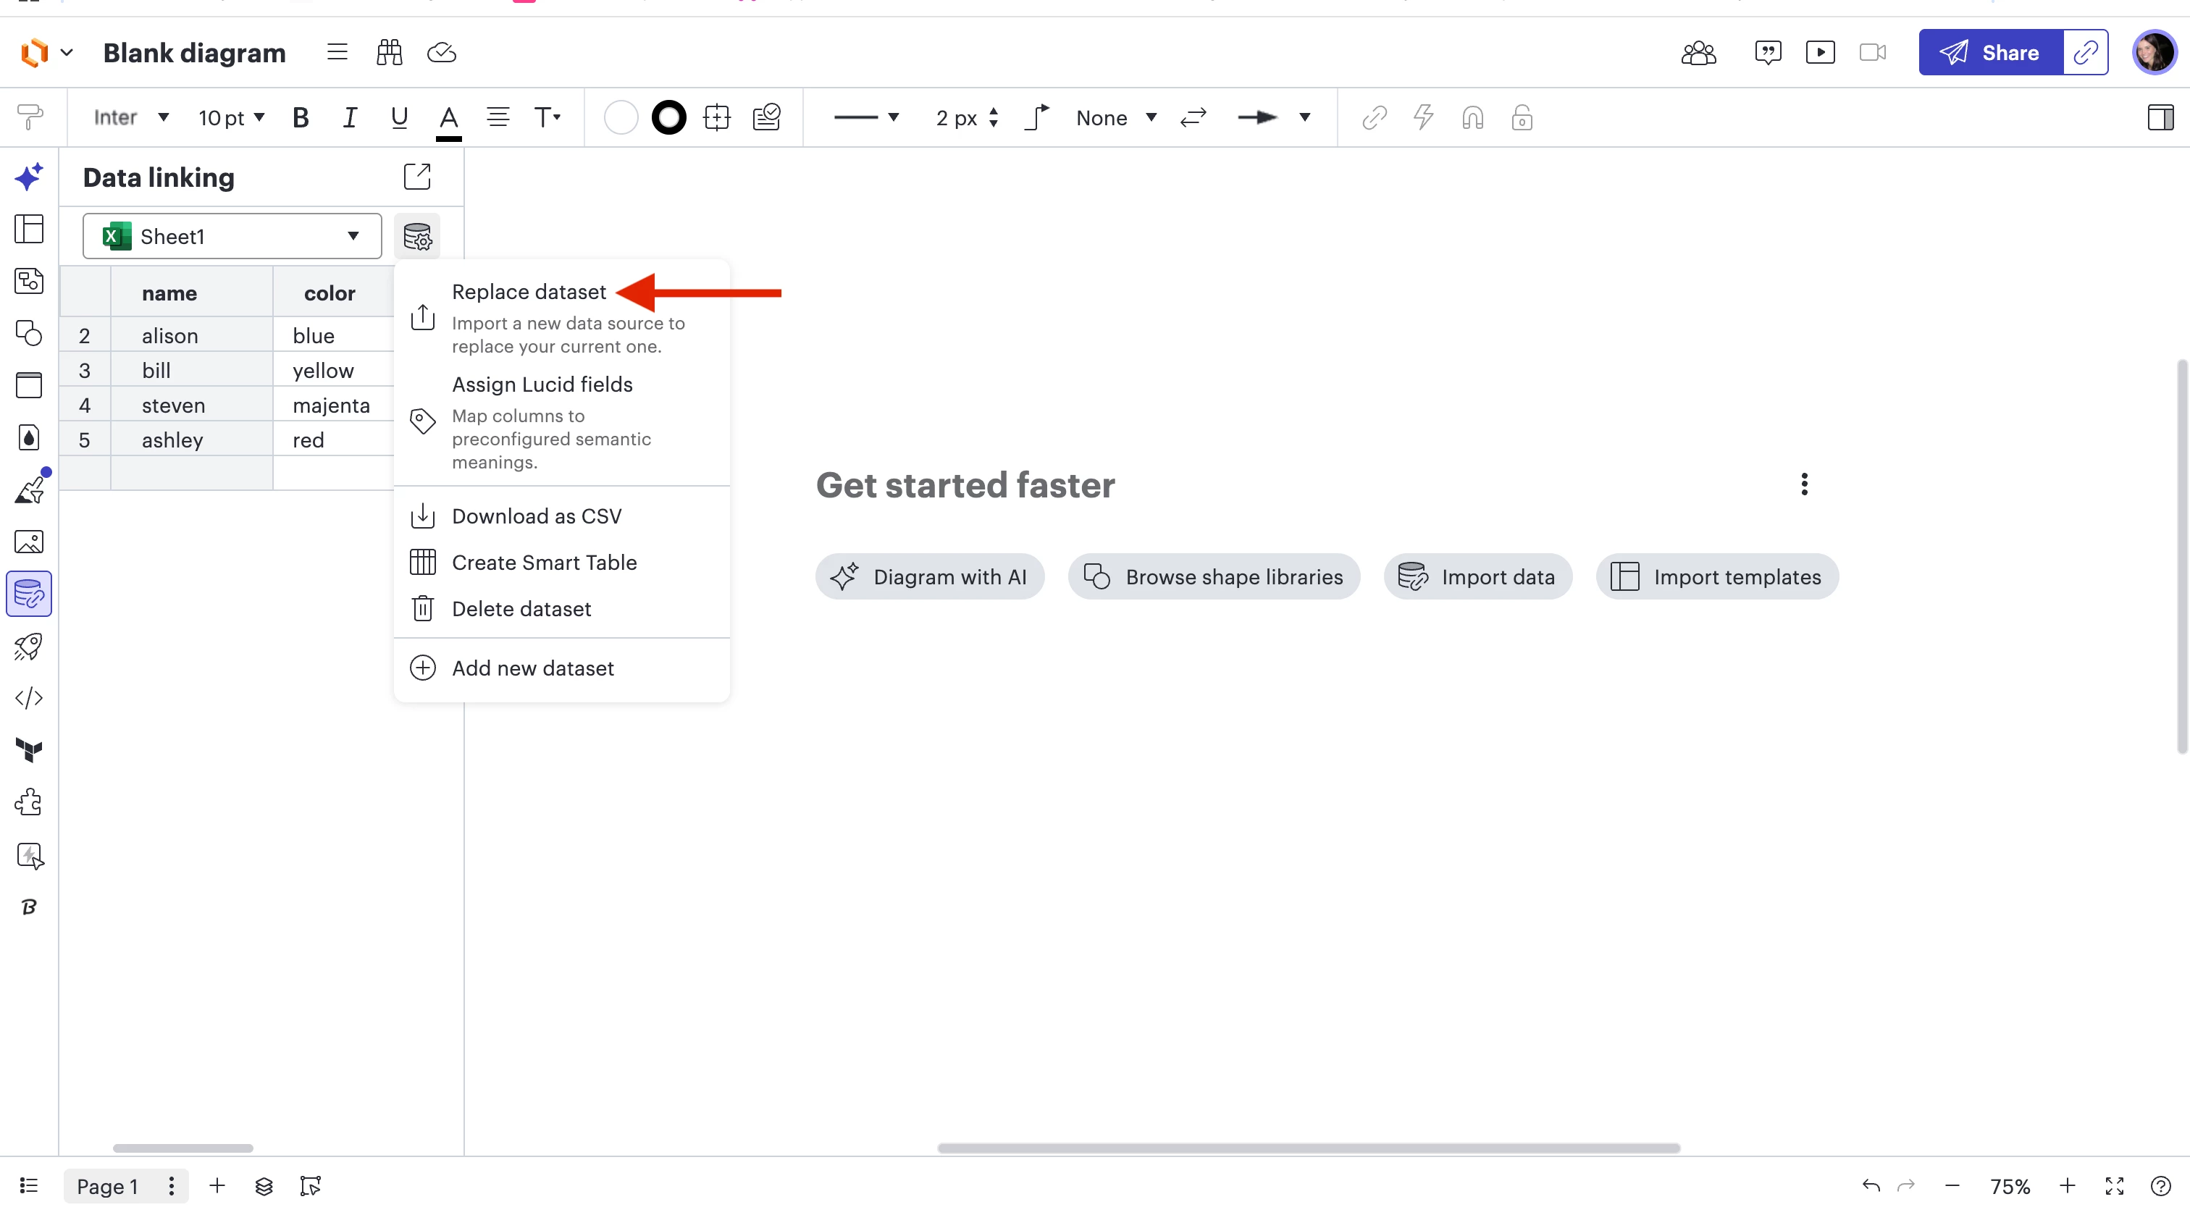Click the layers icon in bottom bar
The height and width of the screenshot is (1215, 2190).
tap(264, 1185)
